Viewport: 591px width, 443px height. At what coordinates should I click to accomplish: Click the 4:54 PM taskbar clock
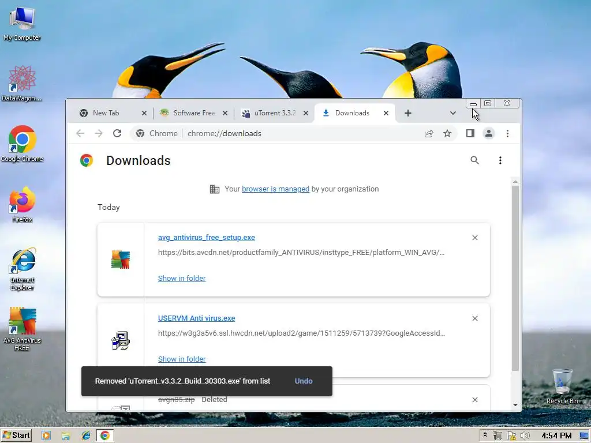coord(556,436)
